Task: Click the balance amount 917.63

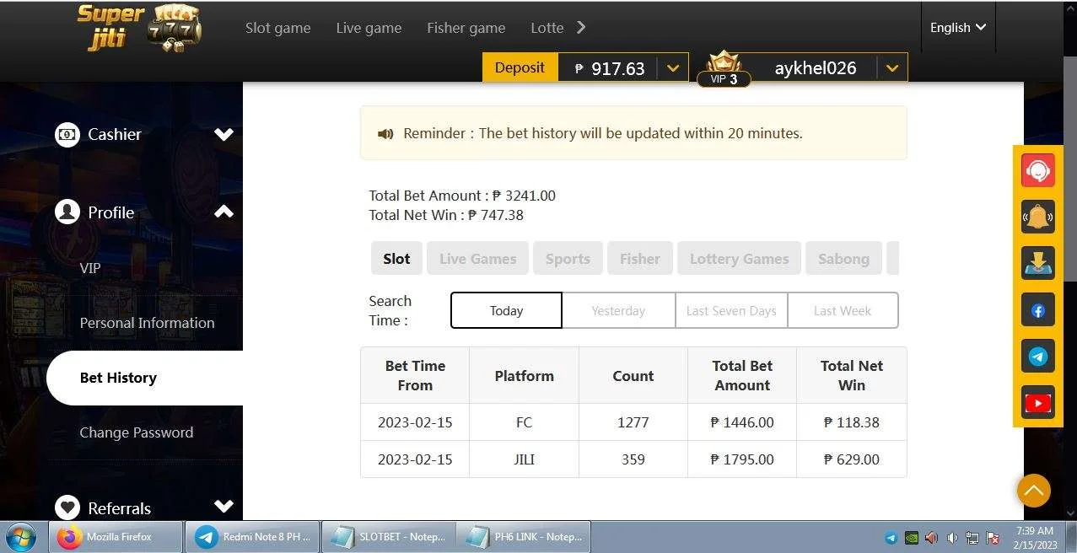Action: click(x=617, y=68)
